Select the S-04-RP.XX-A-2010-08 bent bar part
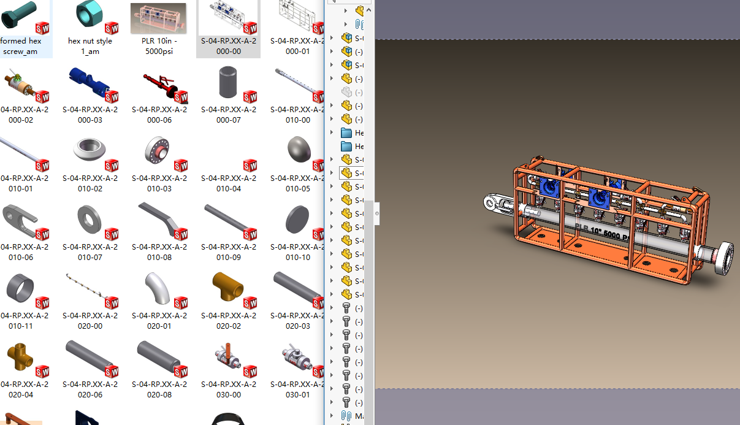 pyautogui.click(x=159, y=233)
